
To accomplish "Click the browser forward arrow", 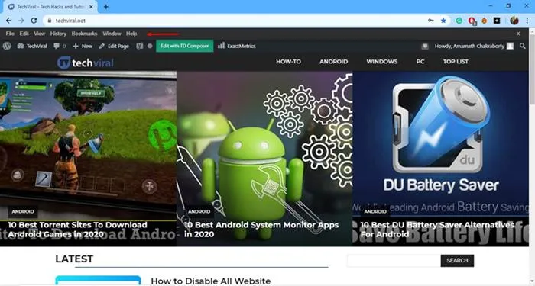I will click(x=21, y=21).
